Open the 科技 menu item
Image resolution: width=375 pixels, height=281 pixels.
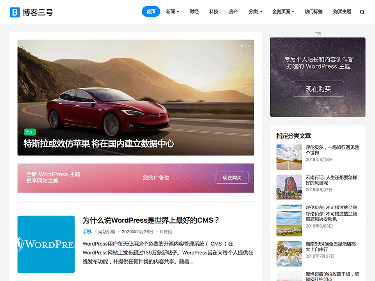tap(214, 12)
